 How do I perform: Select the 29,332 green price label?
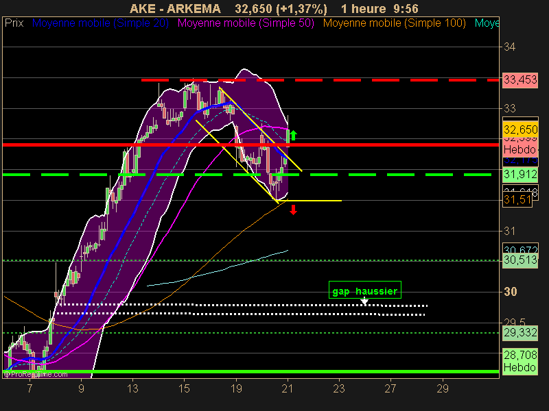520,333
